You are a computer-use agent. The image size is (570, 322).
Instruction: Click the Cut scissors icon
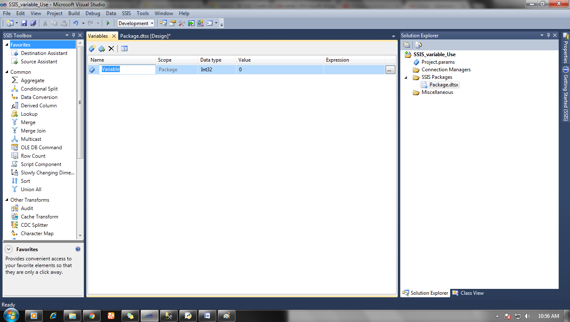tap(45, 23)
